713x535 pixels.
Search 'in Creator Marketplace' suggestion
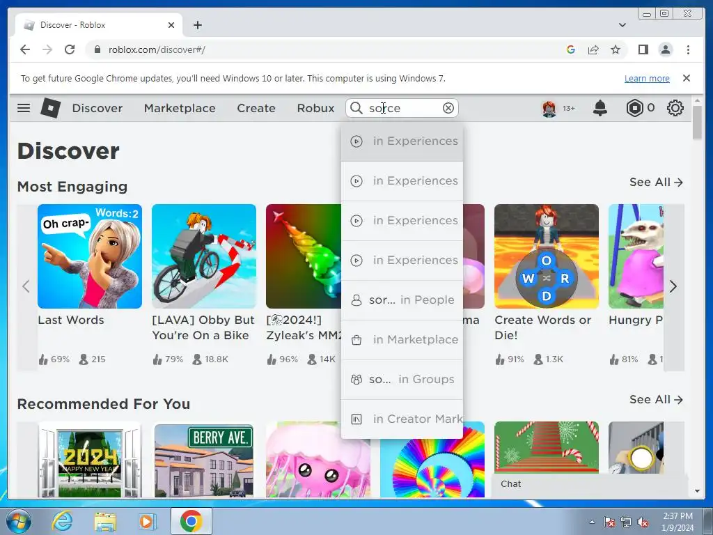point(402,419)
